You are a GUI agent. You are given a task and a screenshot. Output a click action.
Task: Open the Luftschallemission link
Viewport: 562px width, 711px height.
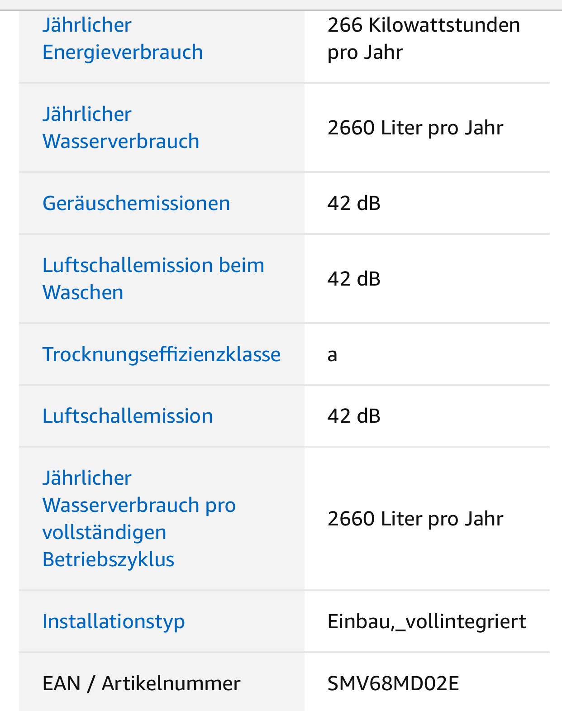coord(128,416)
